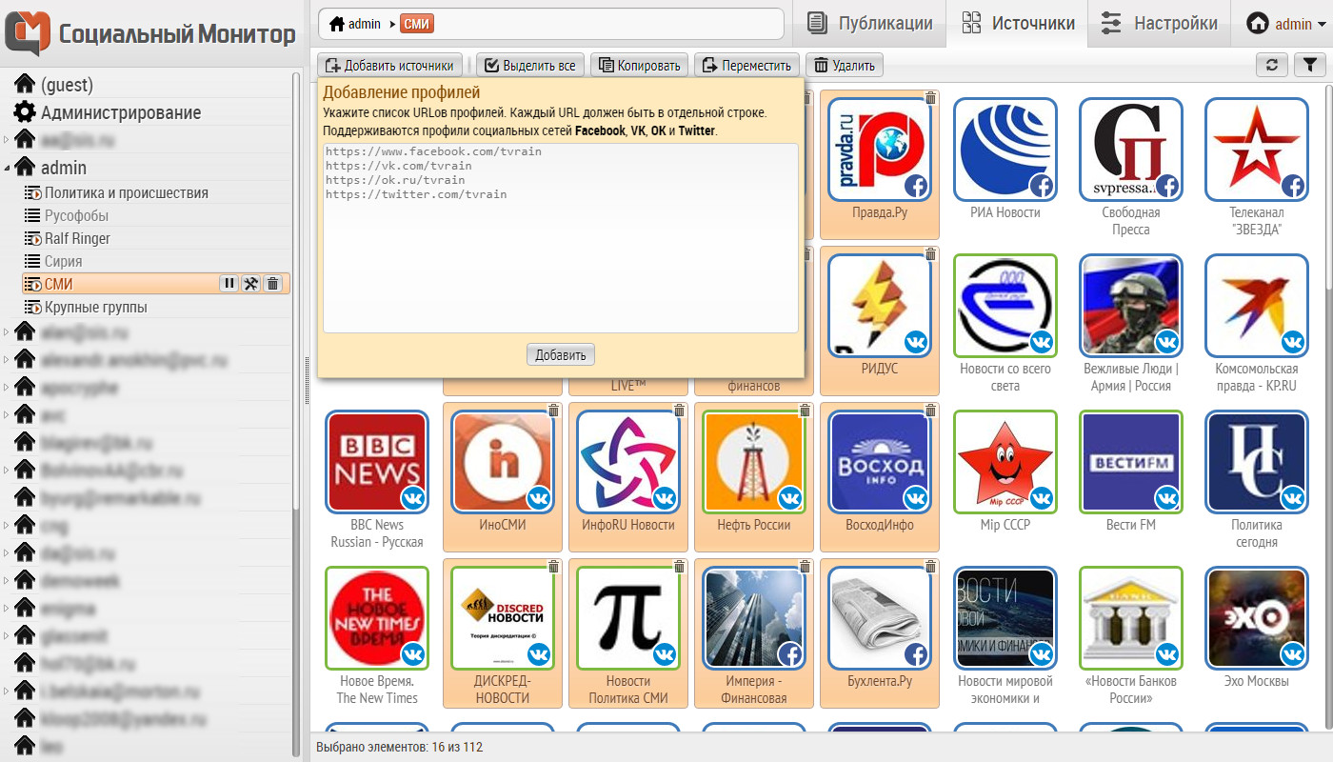Viewport: 1333px width, 762px height.
Task: Open the (guest) home node
Action: [x=53, y=85]
